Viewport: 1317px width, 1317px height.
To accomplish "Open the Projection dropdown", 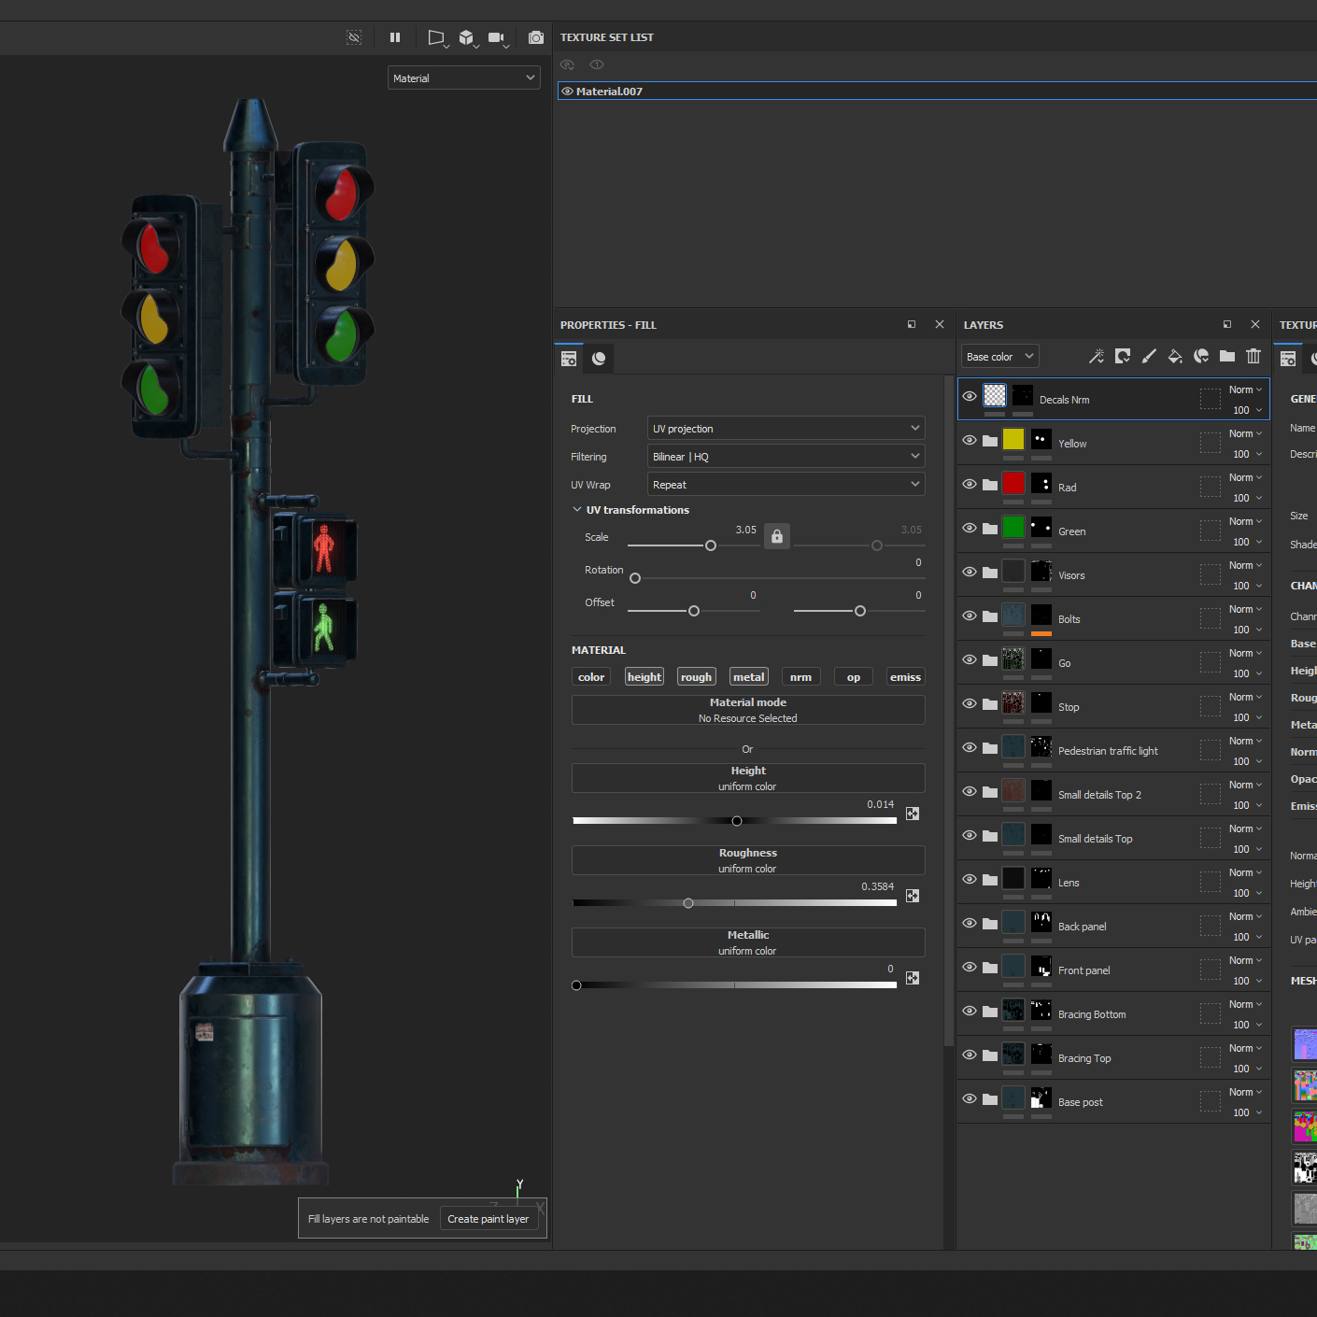I will (x=786, y=429).
